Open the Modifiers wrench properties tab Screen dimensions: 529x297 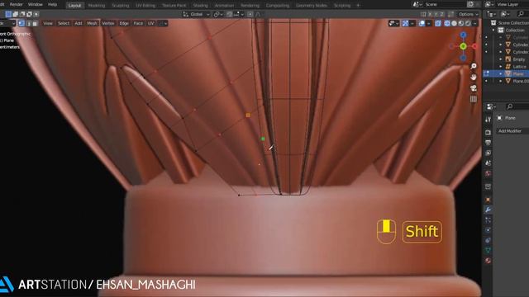488,210
